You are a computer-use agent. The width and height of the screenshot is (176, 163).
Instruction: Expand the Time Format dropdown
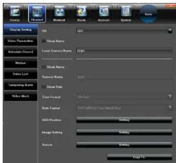pos(170,96)
